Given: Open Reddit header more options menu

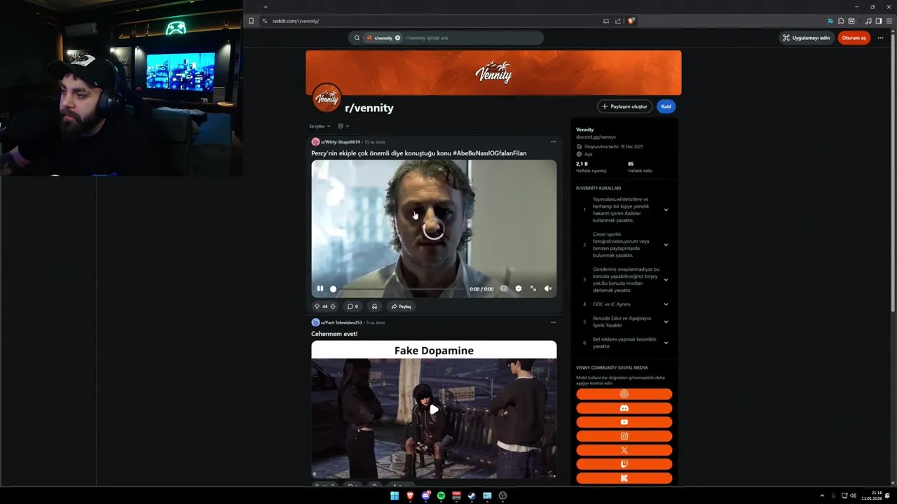Looking at the screenshot, I should click(x=880, y=38).
